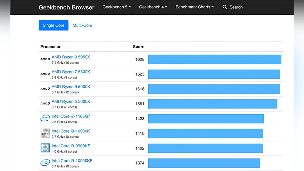Select the Single Core tab
This screenshot has height=171, width=304.
pyautogui.click(x=53, y=25)
